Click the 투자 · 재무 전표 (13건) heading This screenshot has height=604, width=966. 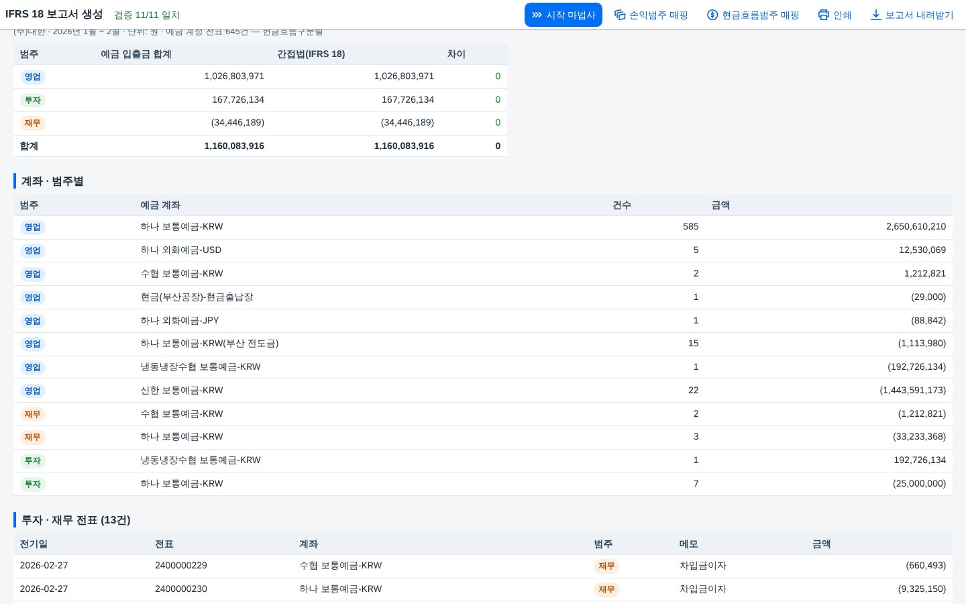(x=76, y=520)
